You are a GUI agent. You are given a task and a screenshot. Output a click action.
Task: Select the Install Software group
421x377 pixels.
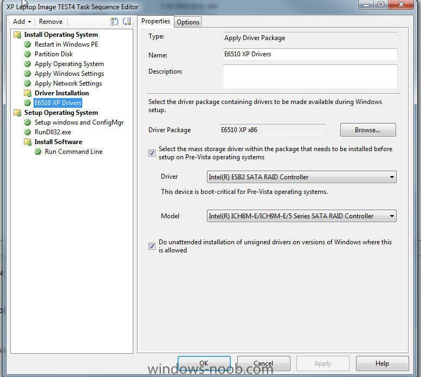[59, 142]
